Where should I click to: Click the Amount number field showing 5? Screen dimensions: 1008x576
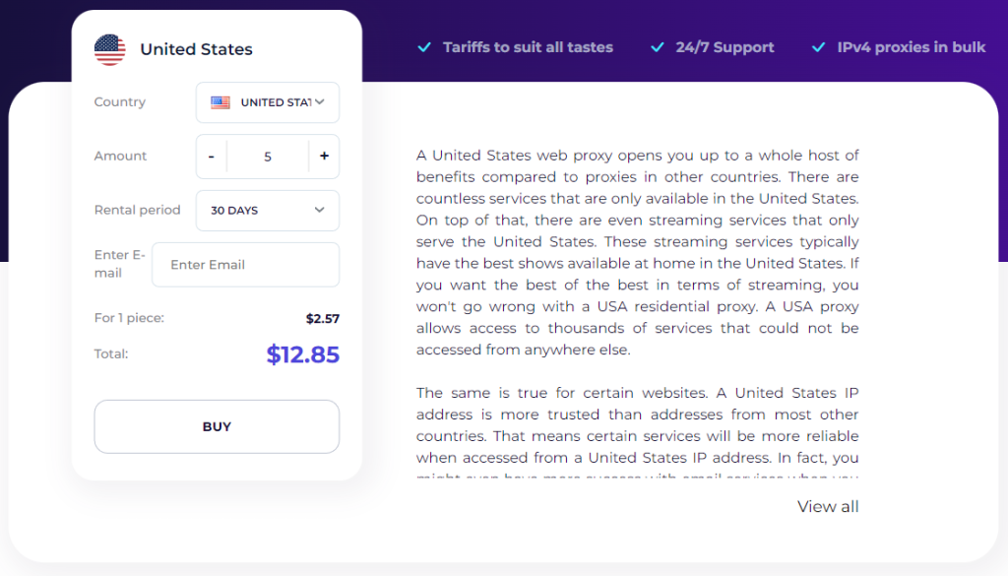click(268, 157)
